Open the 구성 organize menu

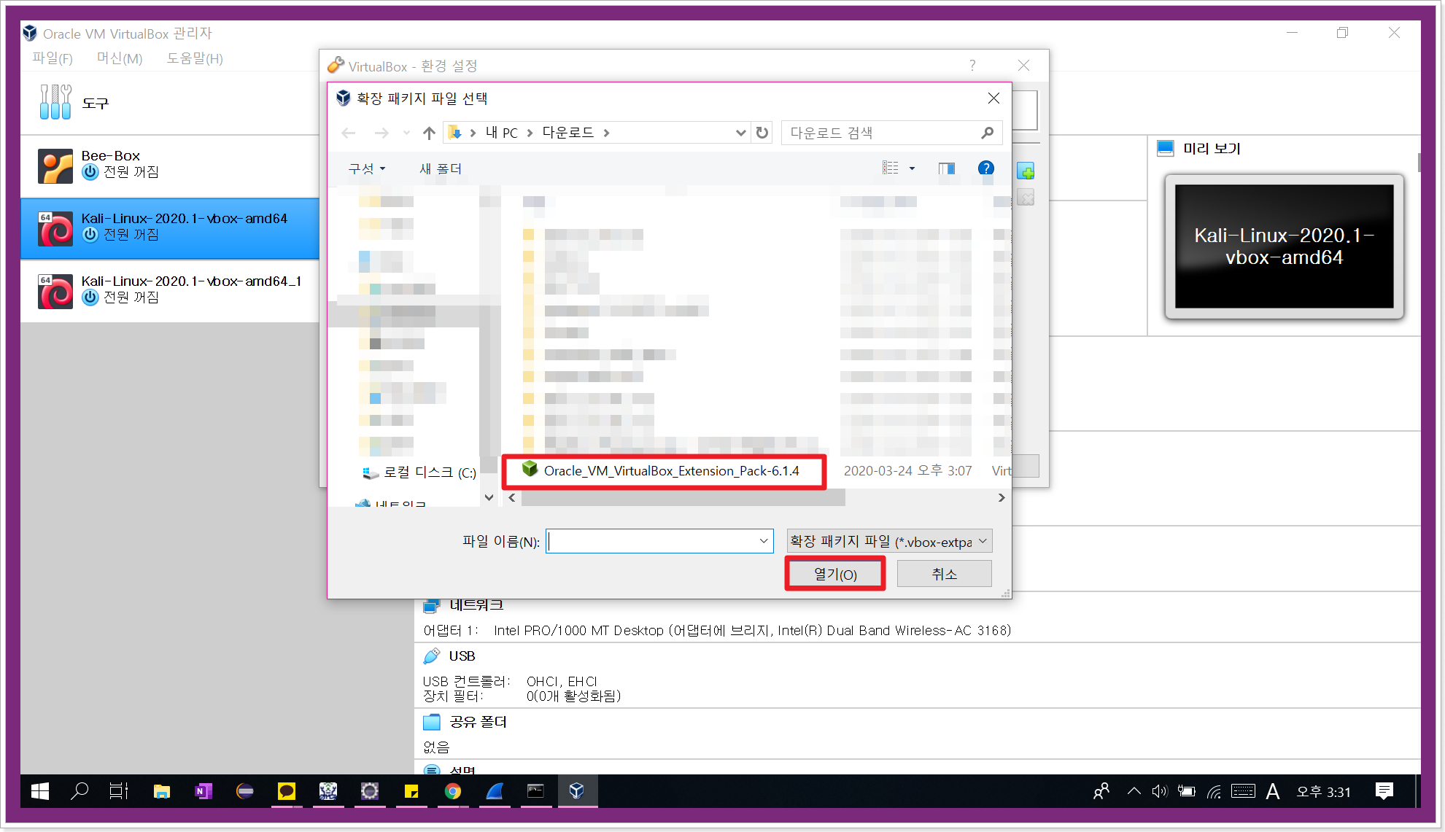pyautogui.click(x=366, y=168)
